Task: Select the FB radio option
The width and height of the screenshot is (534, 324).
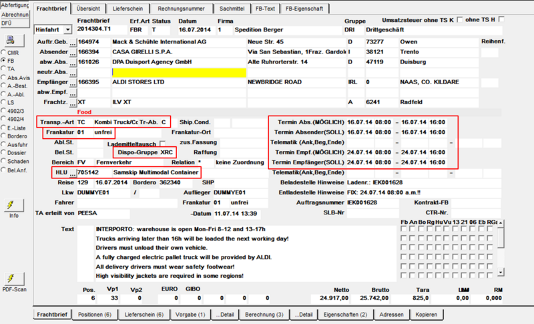Action: [x=3, y=60]
